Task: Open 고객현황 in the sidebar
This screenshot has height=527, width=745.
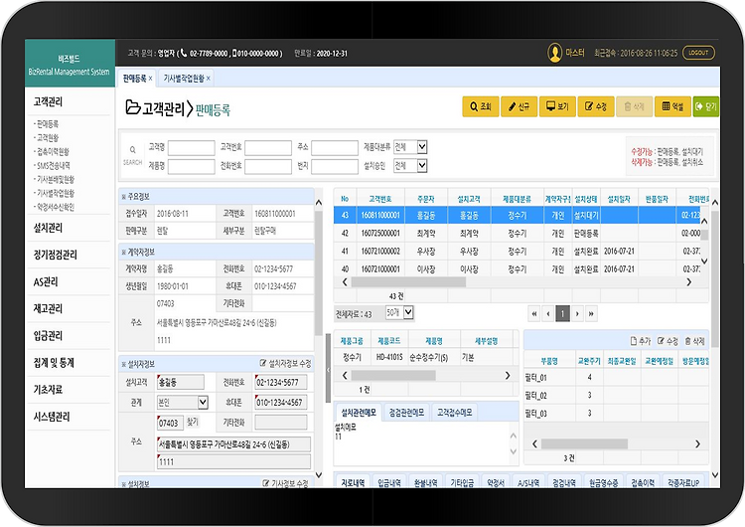Action: pyautogui.click(x=48, y=138)
